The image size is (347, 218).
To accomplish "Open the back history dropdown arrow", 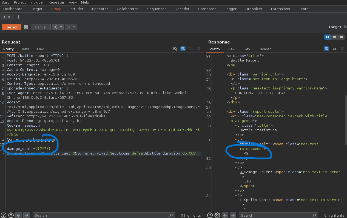I will pos(61,27).
